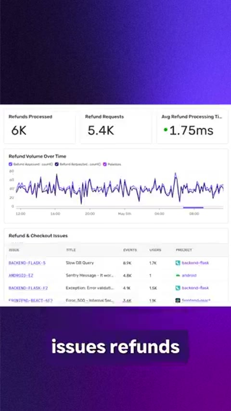The image size is (231, 411).
Task: Click the Exception: Error validati... title cell
Action: click(x=90, y=288)
